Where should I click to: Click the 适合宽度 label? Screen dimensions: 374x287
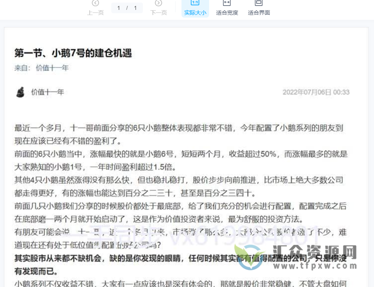[227, 13]
